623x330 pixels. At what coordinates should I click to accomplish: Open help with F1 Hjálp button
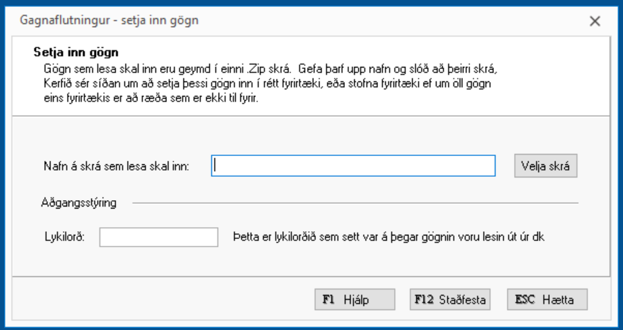pos(355,300)
